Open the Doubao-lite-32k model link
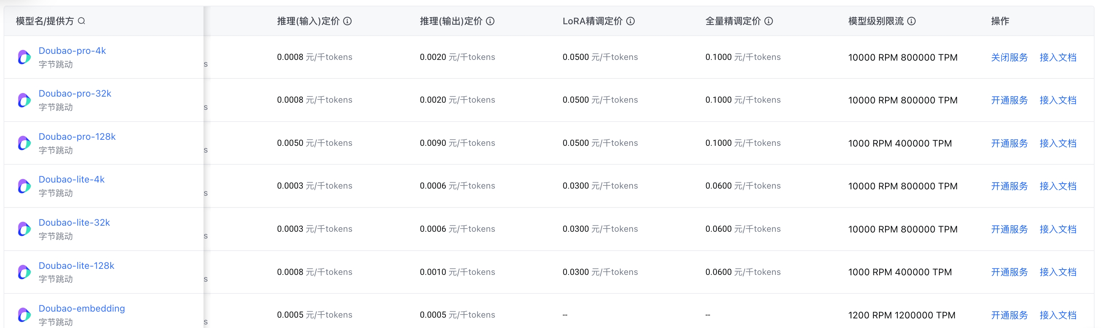This screenshot has width=1101, height=328. (74, 222)
